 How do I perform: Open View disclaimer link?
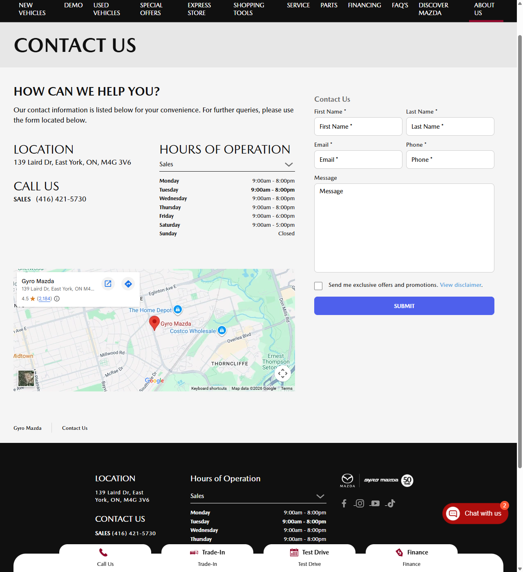coord(460,285)
